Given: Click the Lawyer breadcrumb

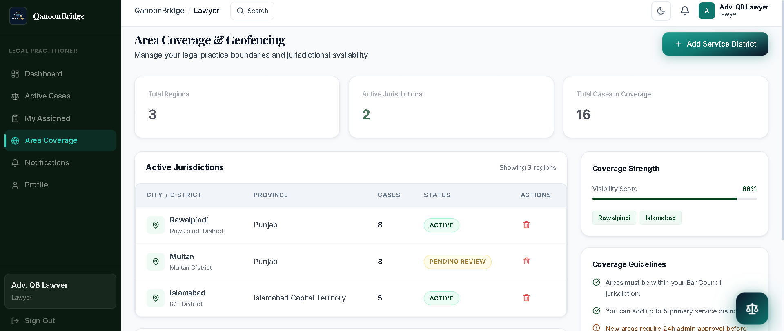Looking at the screenshot, I should click(207, 11).
